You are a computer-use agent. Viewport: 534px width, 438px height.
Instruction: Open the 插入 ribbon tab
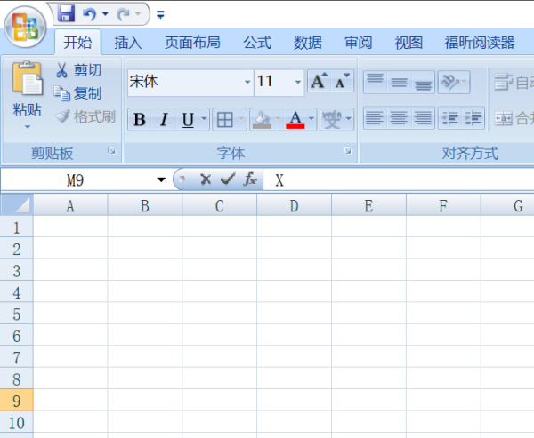[127, 43]
